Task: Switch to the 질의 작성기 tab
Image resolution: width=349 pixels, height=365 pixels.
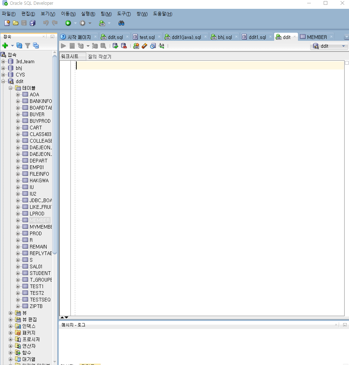Action: [x=100, y=57]
